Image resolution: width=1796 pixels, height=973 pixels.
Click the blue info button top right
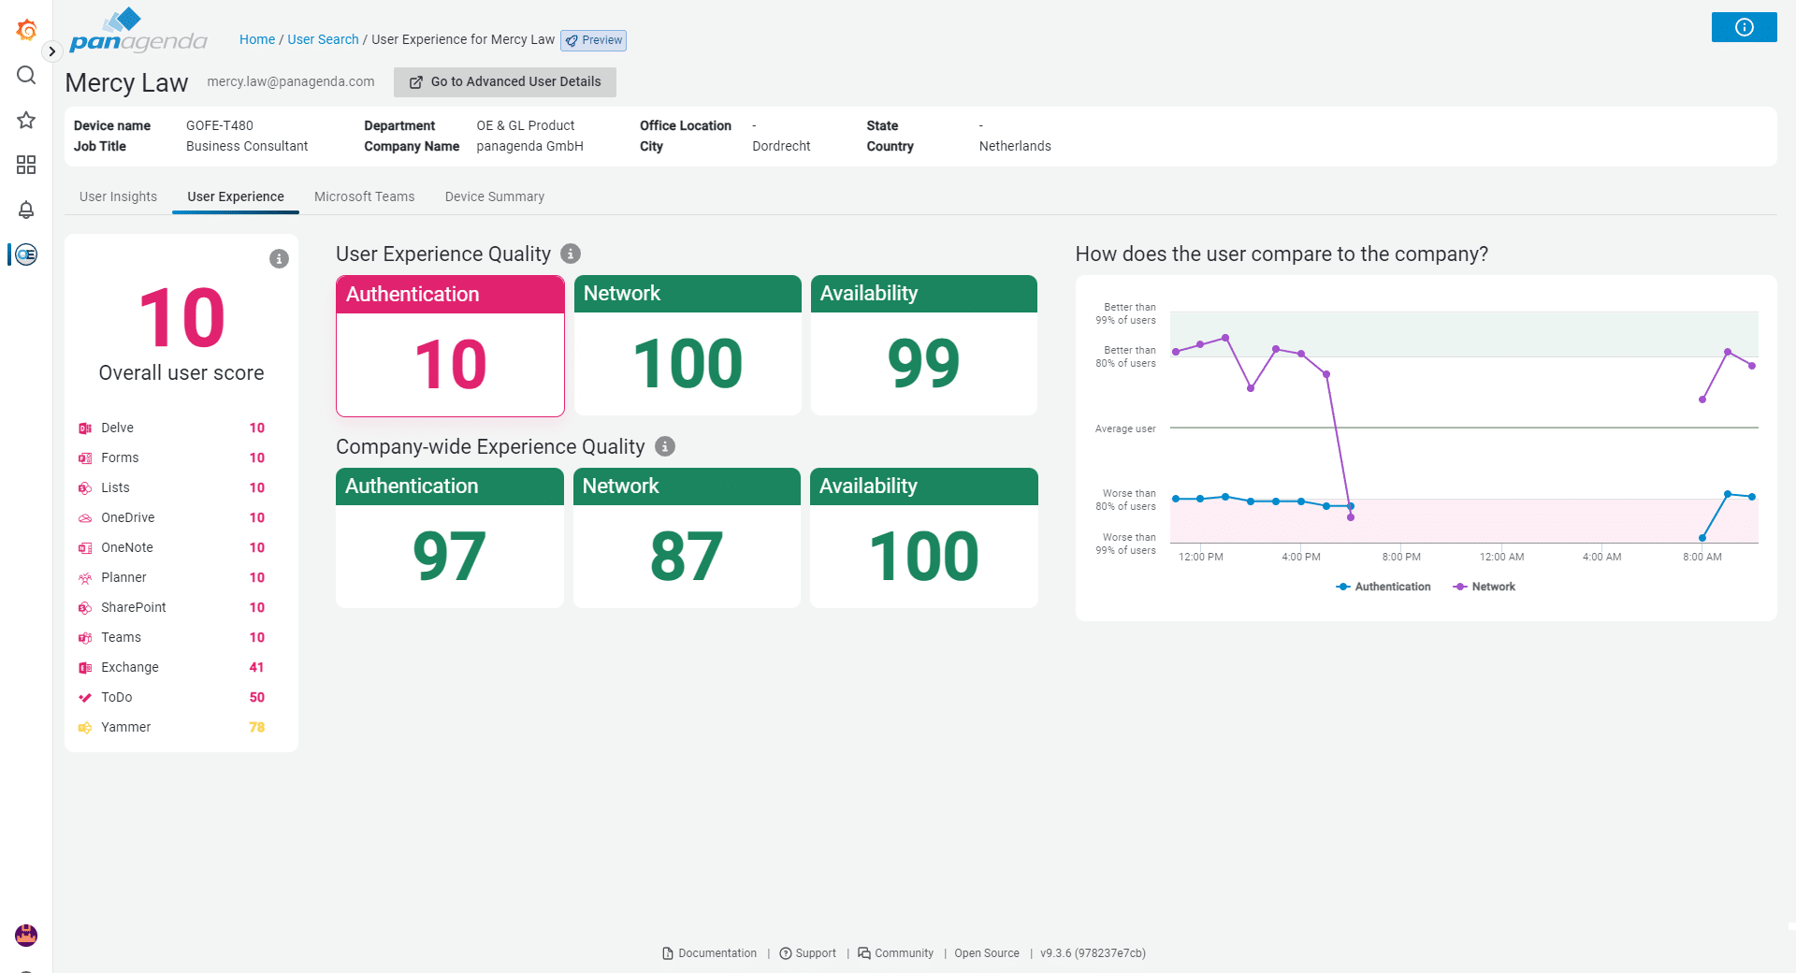pos(1744,27)
